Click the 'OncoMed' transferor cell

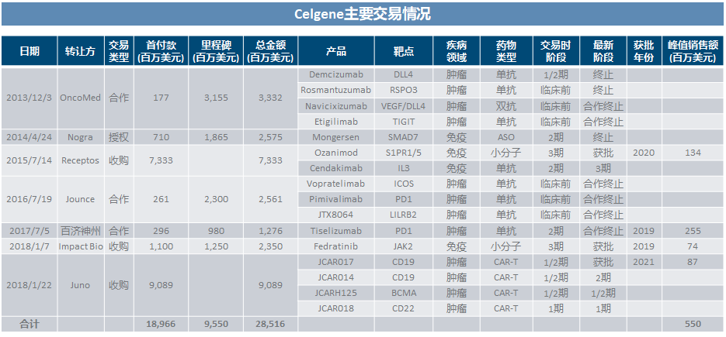[x=81, y=98]
